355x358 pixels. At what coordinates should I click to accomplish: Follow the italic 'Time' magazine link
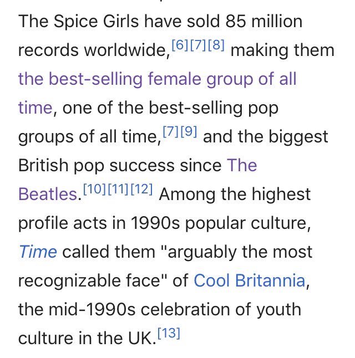pyautogui.click(x=38, y=252)
